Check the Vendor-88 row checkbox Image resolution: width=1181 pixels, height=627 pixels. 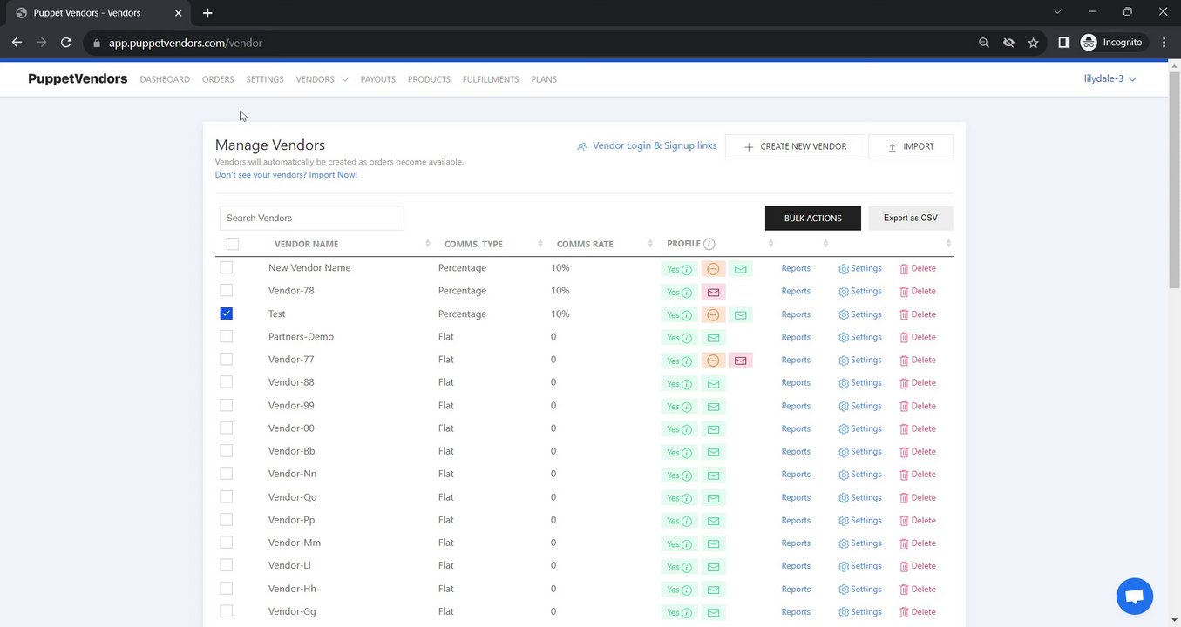[x=227, y=381]
